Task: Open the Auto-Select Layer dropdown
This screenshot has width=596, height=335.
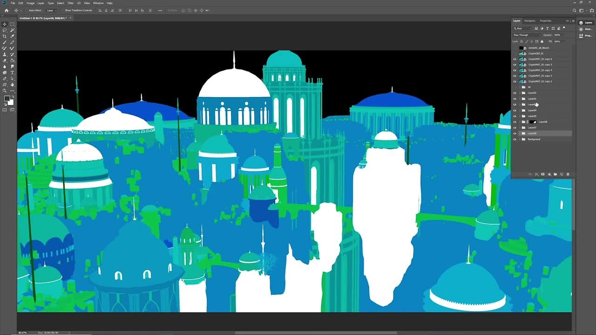Action: click(51, 10)
